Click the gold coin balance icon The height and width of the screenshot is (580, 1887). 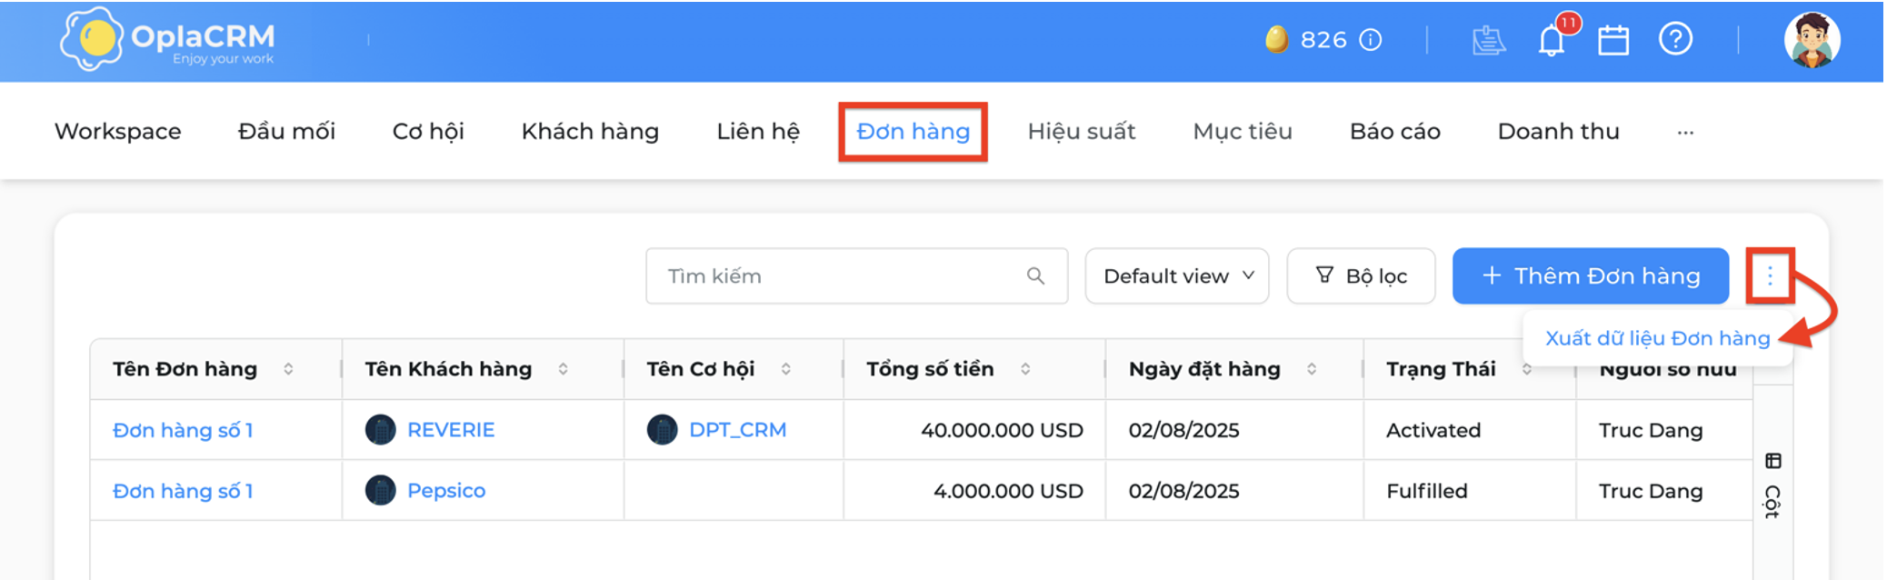click(x=1276, y=39)
